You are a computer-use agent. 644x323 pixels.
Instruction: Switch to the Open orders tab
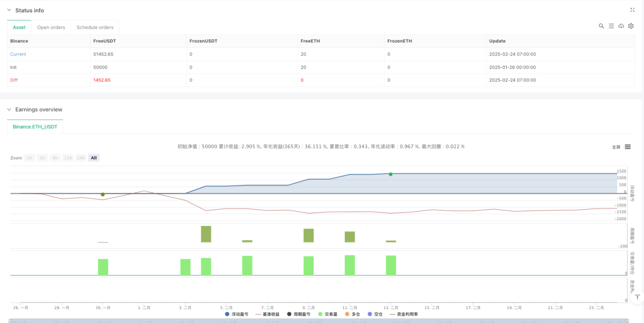coord(51,27)
